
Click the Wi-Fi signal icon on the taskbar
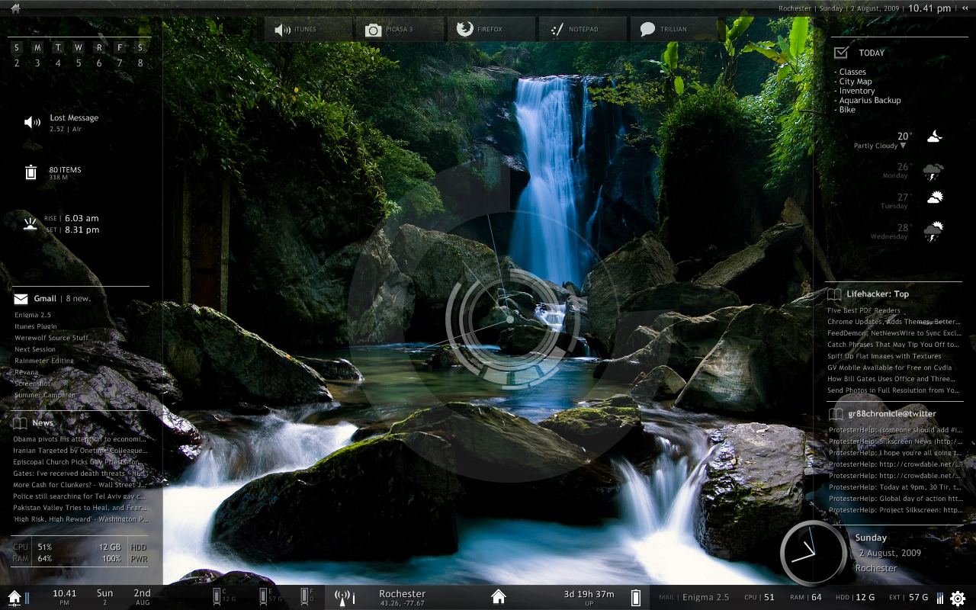343,597
